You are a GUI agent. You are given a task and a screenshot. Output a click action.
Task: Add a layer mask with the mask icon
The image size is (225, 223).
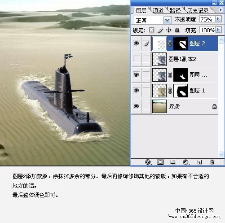[x=160, y=162]
